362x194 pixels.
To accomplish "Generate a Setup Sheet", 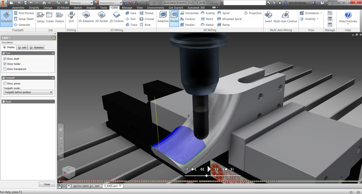I will point(24,19).
